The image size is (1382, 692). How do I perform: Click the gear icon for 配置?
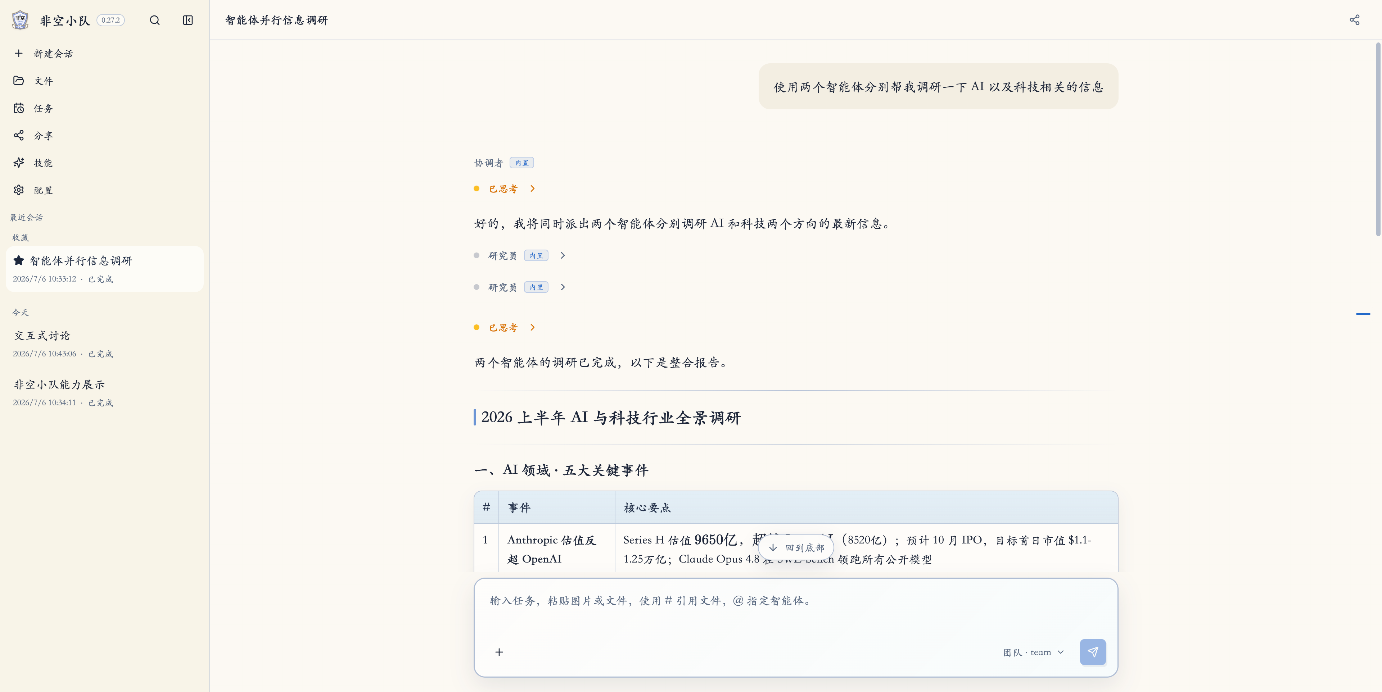coord(19,190)
